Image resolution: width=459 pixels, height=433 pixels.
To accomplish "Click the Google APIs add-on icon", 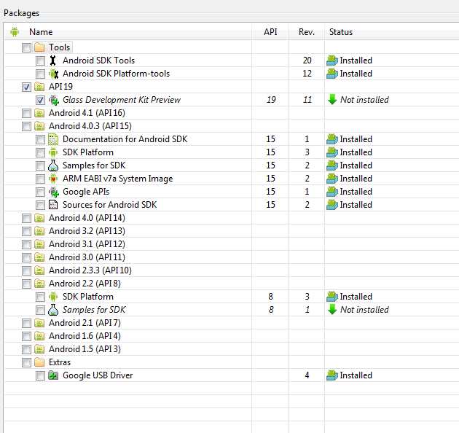I will click(x=54, y=192).
